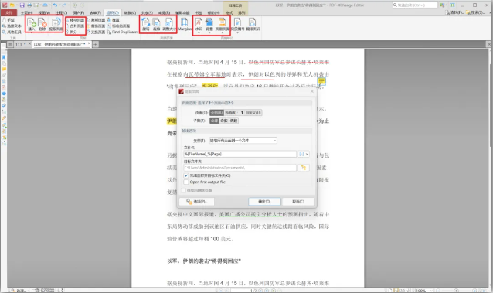Image resolution: width=493 pixels, height=293 pixels.
Task: Open the extract Type dropdown in dialog
Action: (243, 141)
